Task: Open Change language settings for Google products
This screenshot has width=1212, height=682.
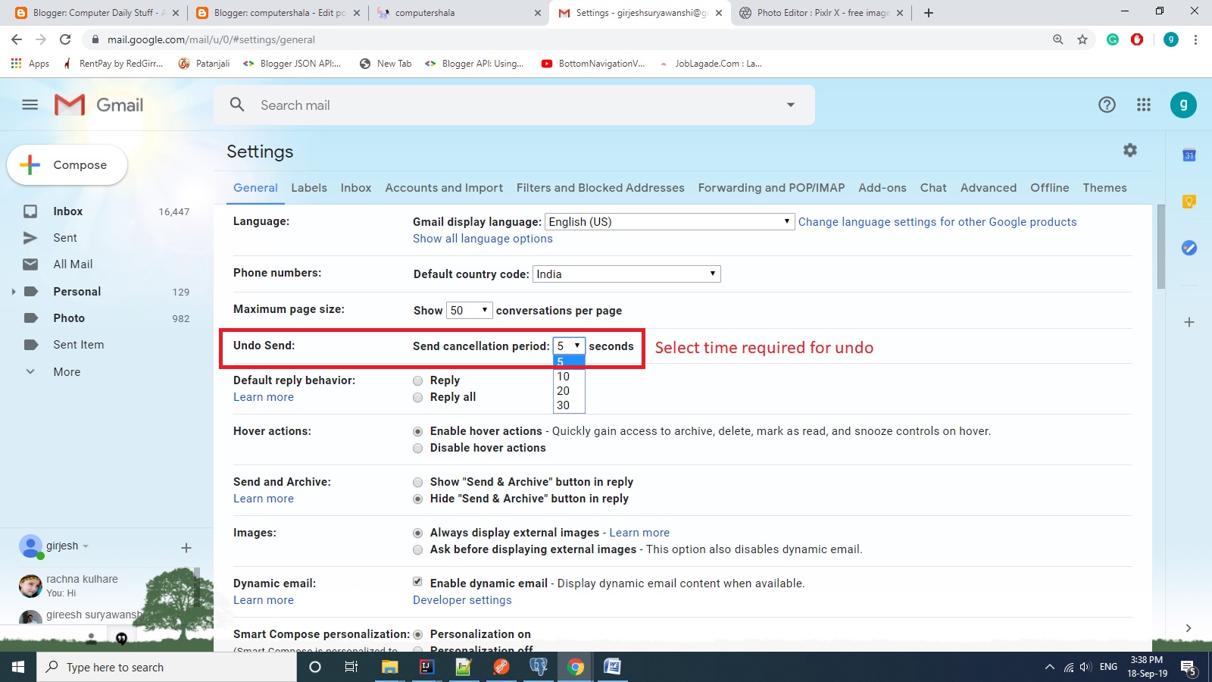Action: [937, 222]
